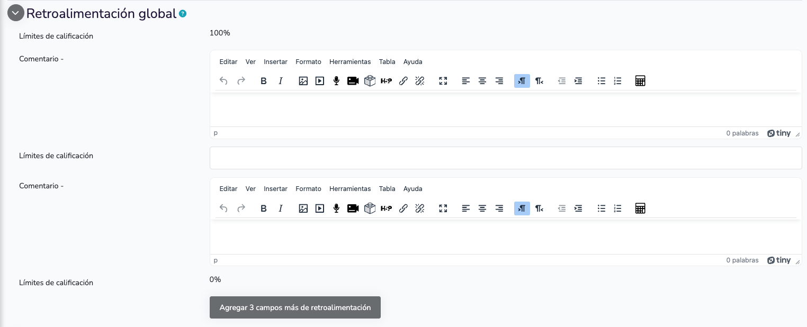Open Insertar menu in second comment editor

click(x=275, y=189)
